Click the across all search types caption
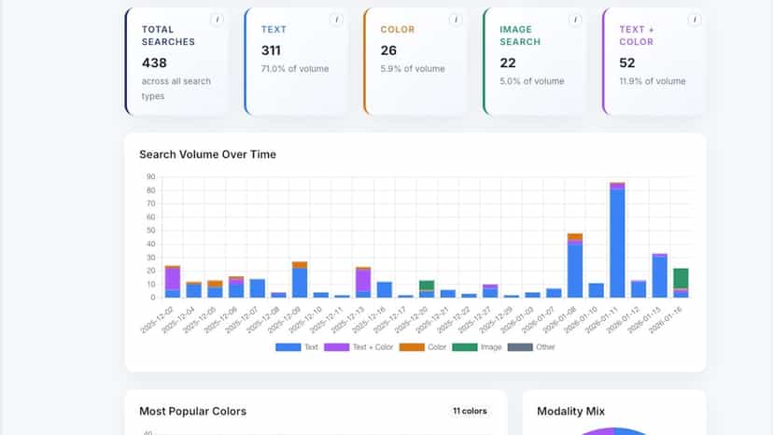The height and width of the screenshot is (435, 773). pyautogui.click(x=176, y=89)
